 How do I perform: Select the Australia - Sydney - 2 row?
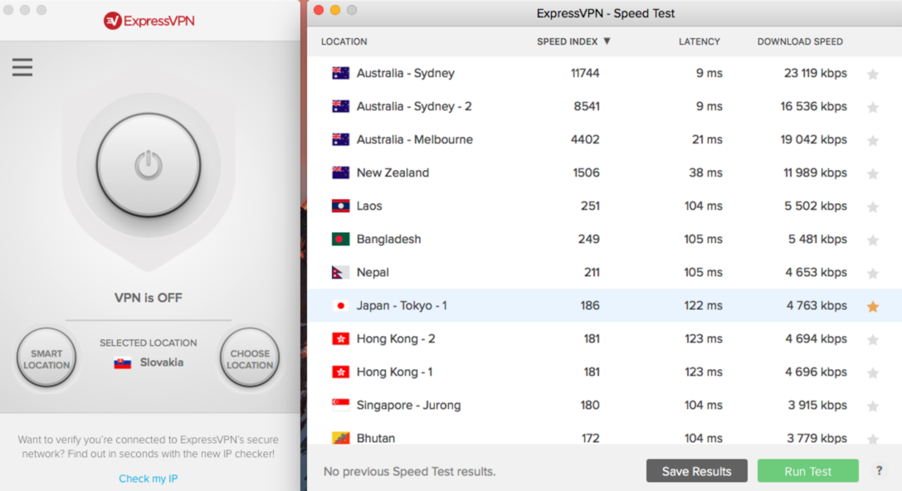605,106
